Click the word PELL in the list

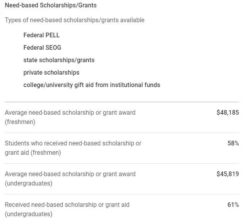click(x=52, y=35)
